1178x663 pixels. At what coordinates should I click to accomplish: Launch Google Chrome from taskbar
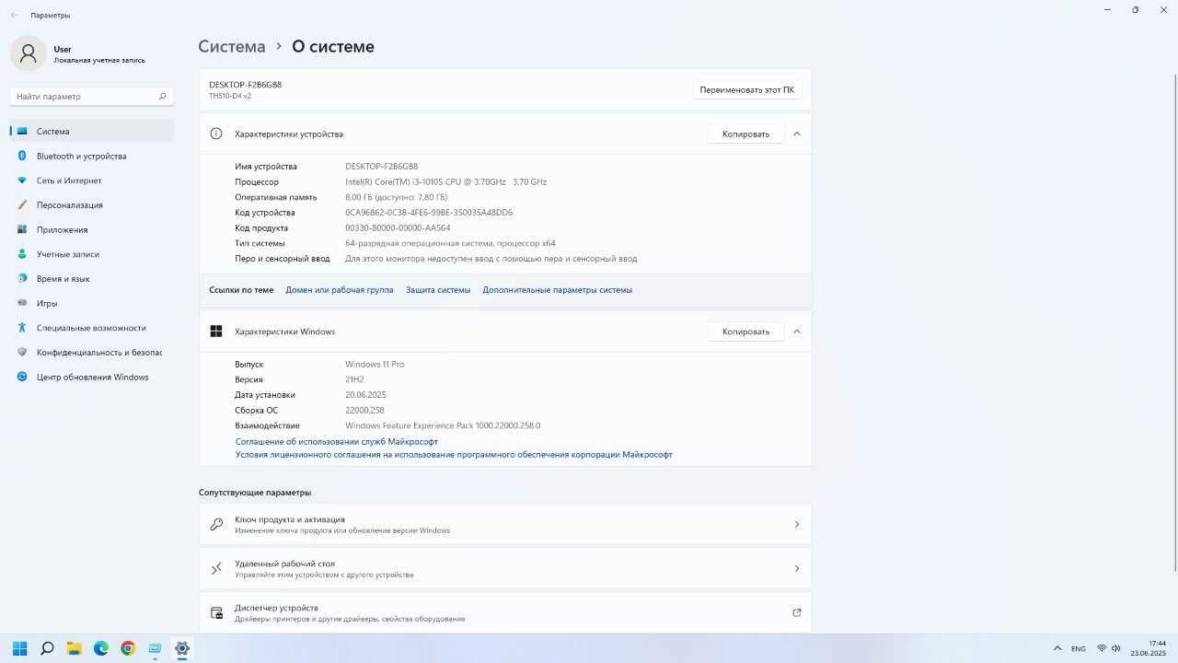(x=128, y=648)
